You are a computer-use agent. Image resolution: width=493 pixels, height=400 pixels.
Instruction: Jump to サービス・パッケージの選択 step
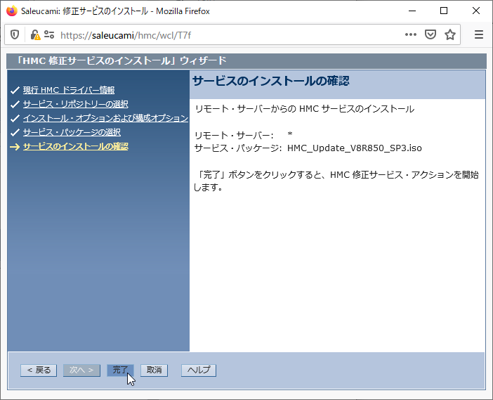point(72,132)
